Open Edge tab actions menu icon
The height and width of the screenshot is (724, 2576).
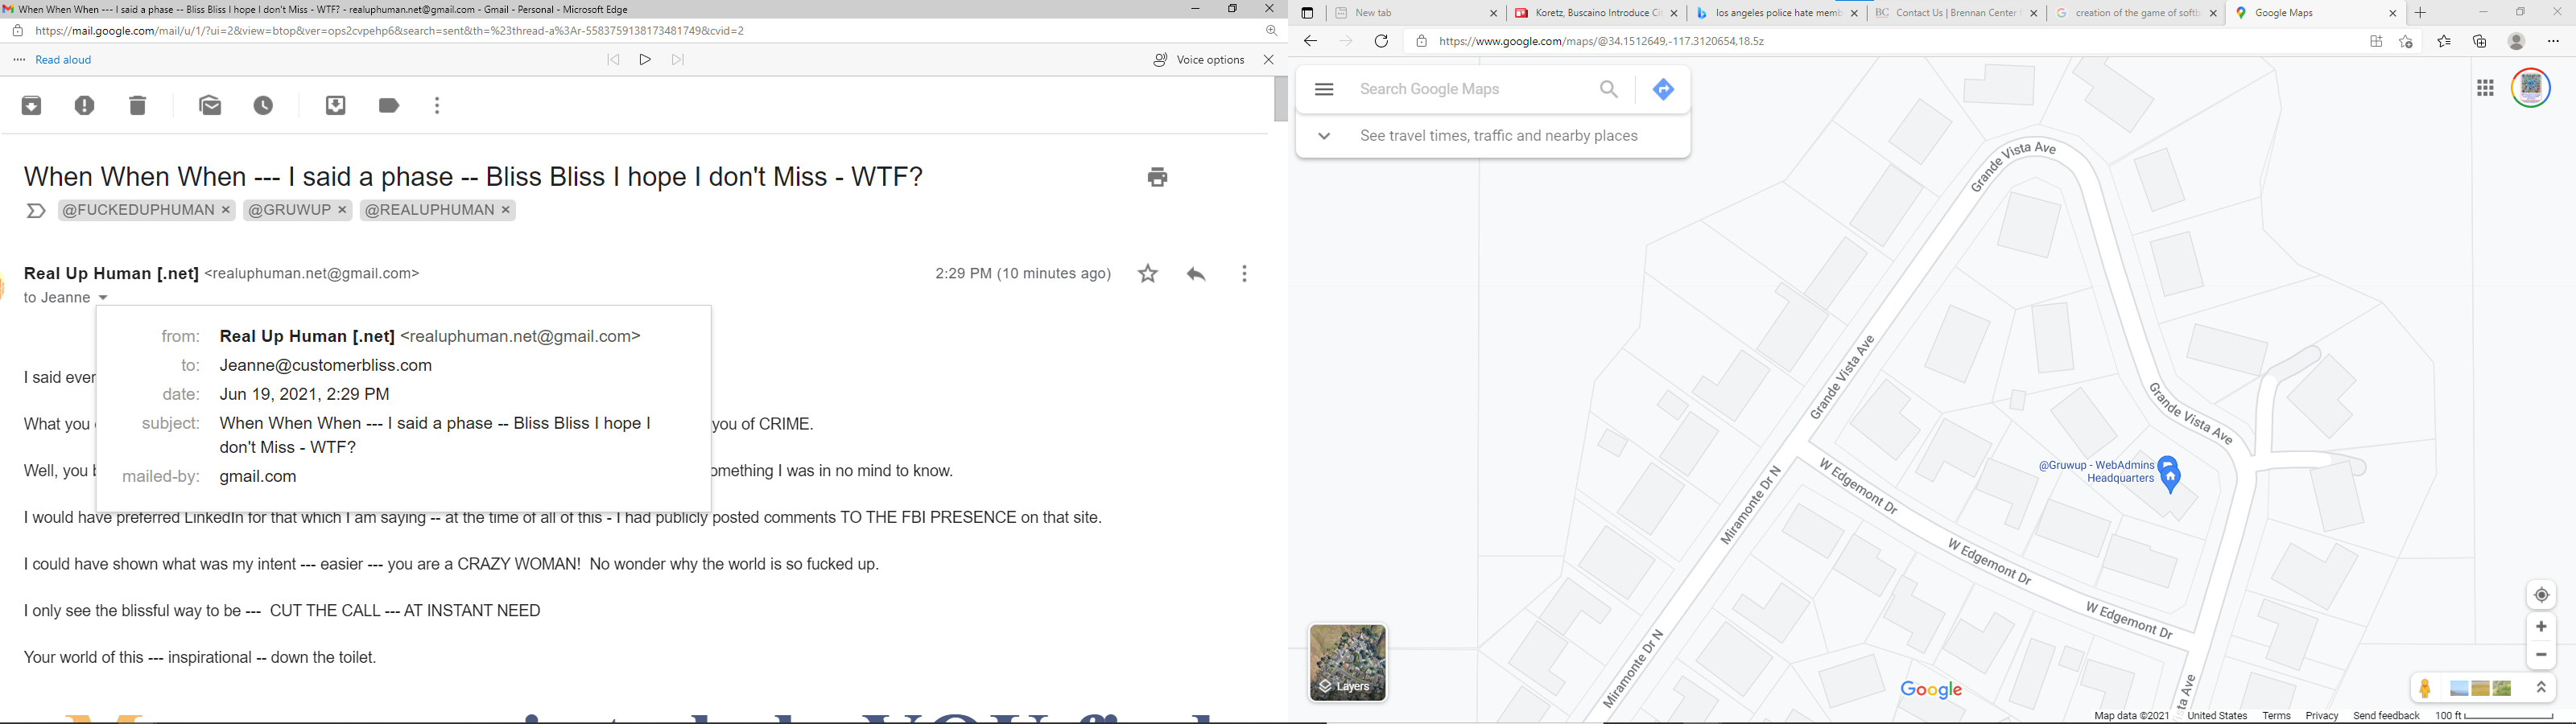tap(1307, 13)
